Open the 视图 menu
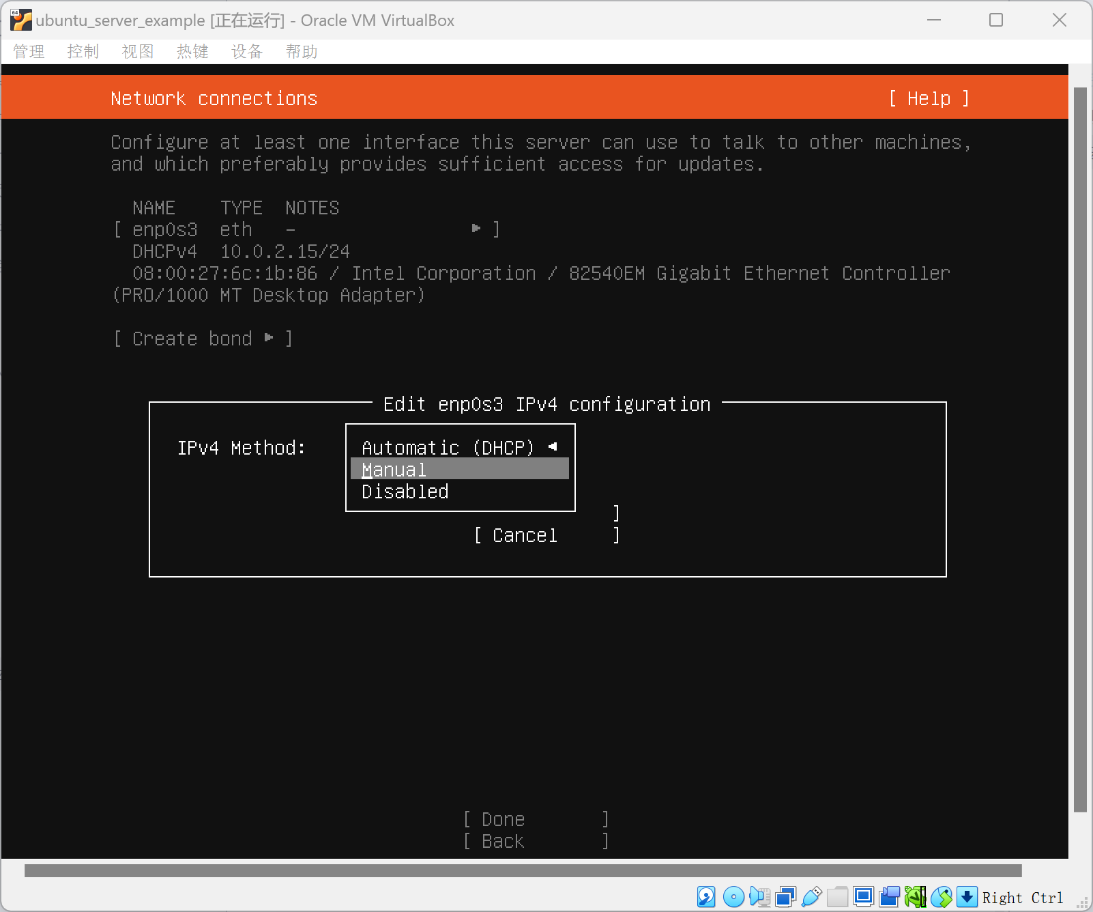The width and height of the screenshot is (1093, 912). pos(137,52)
